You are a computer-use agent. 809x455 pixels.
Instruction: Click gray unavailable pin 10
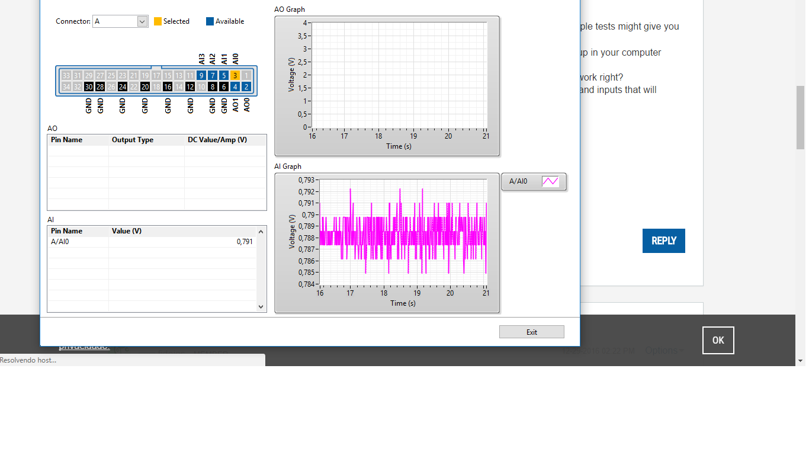(201, 86)
